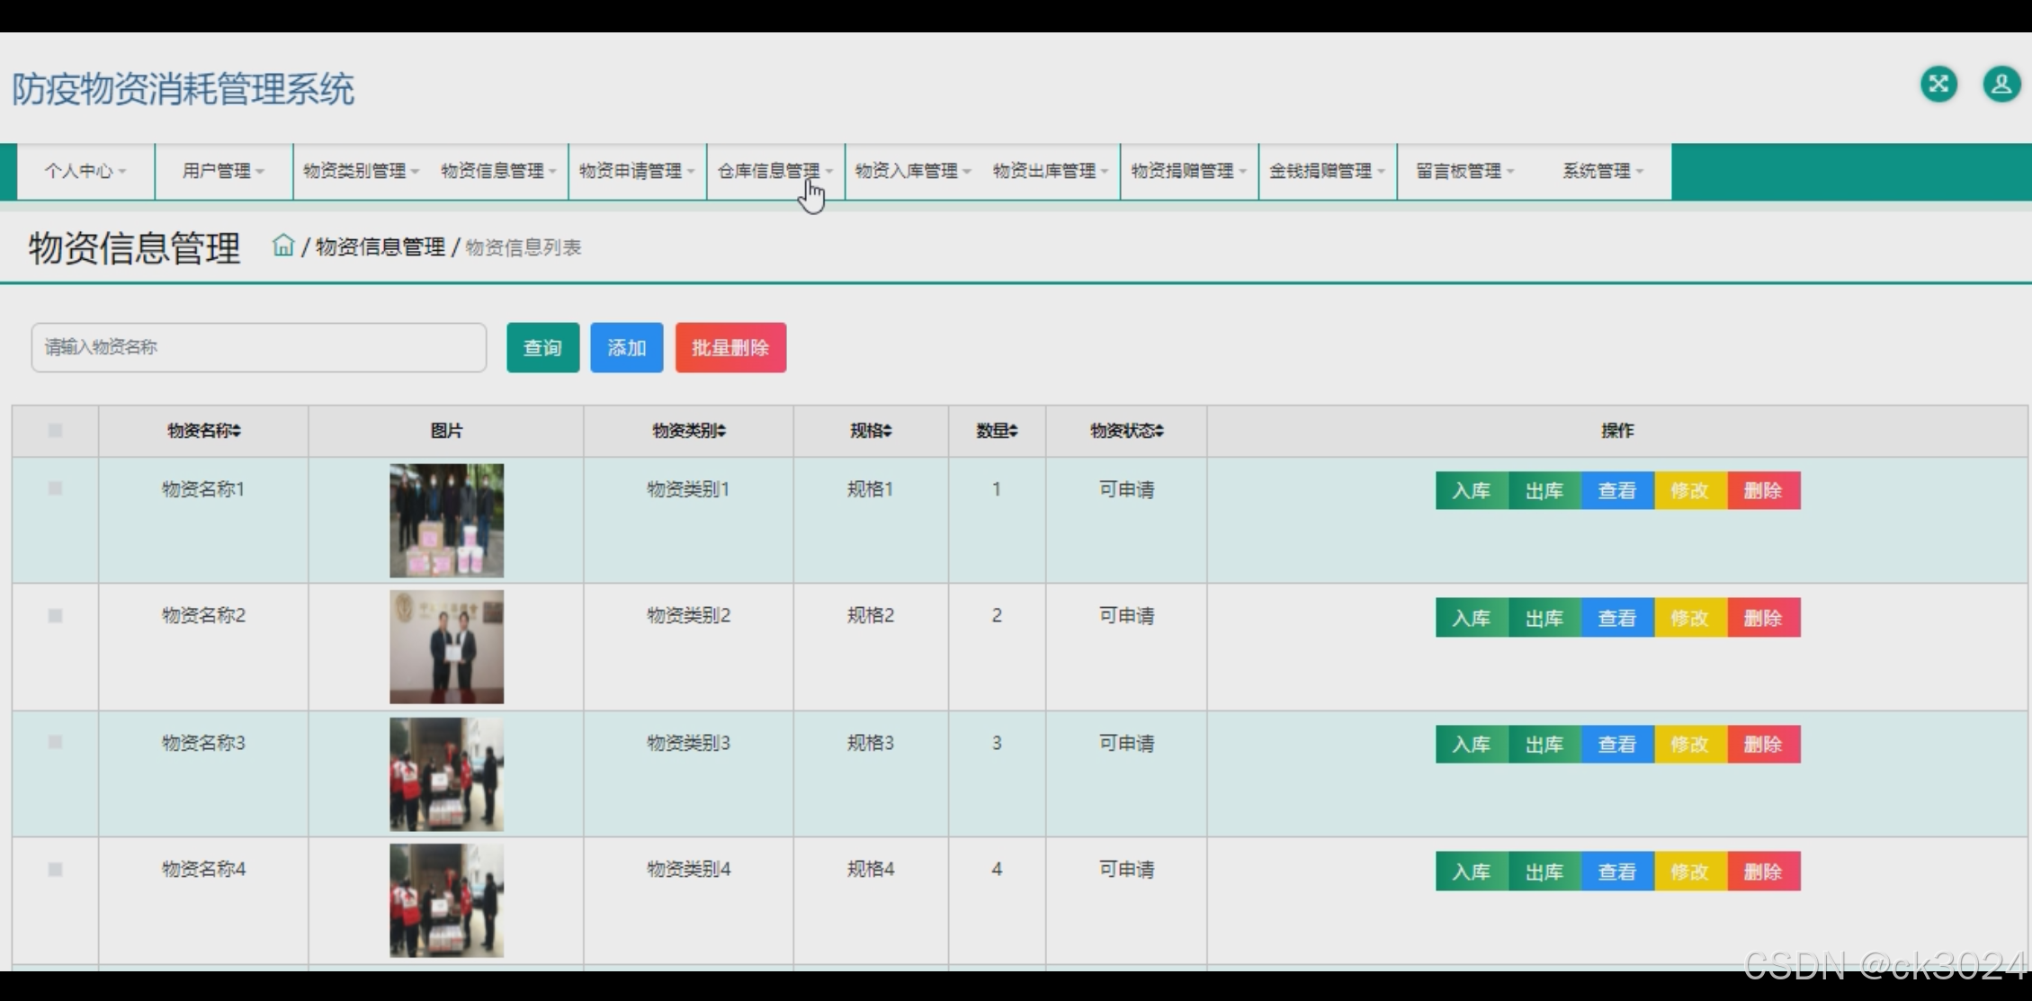Click the red 批量删除 button
Screen dimensions: 2032x1001
(730, 347)
